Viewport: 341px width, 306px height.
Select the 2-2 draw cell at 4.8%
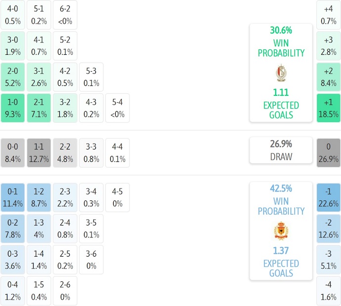[x=65, y=153]
